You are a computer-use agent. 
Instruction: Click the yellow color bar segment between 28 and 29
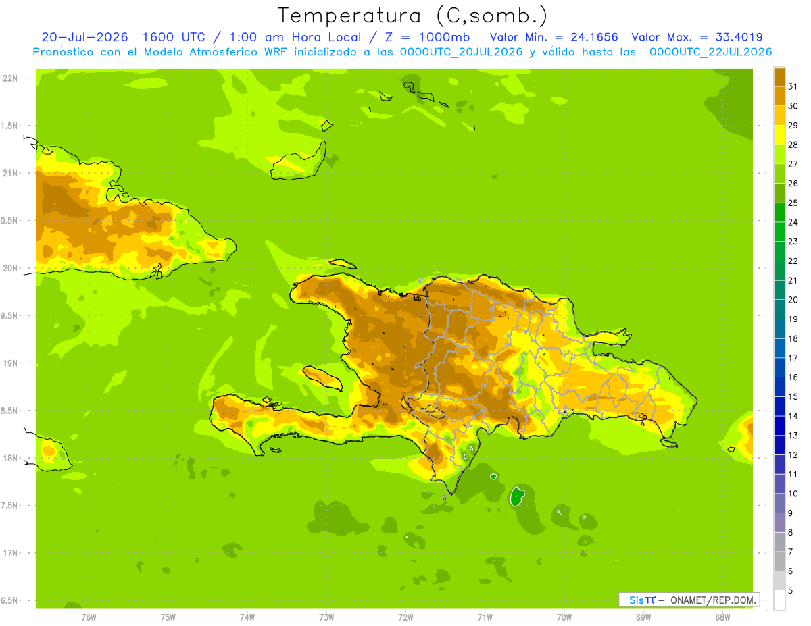[x=779, y=134]
